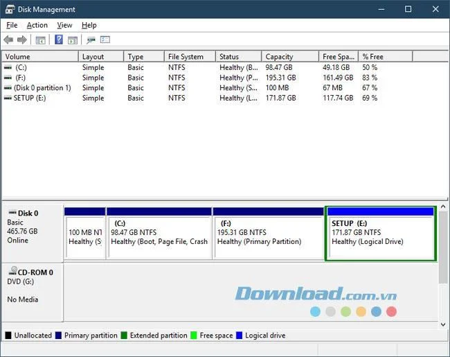Image resolution: width=450 pixels, height=357 pixels.
Task: Click the 161.49 GB free space cell
Action: [338, 78]
